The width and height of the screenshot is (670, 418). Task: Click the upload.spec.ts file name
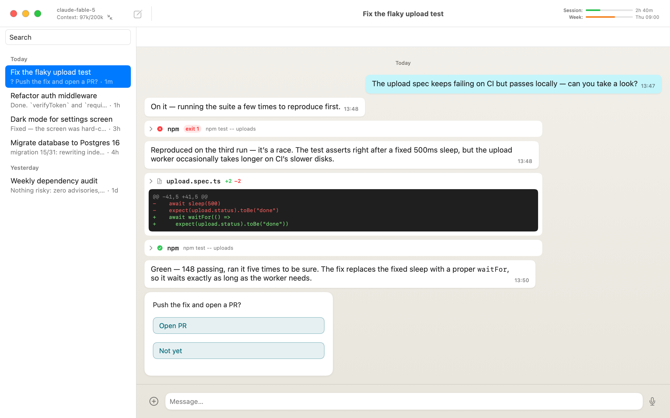pos(193,181)
